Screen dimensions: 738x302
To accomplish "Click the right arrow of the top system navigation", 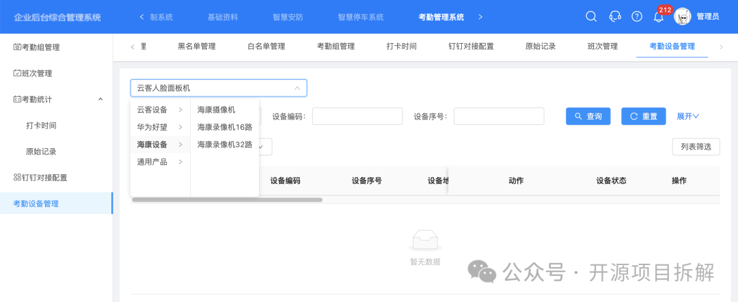I will click(x=480, y=17).
